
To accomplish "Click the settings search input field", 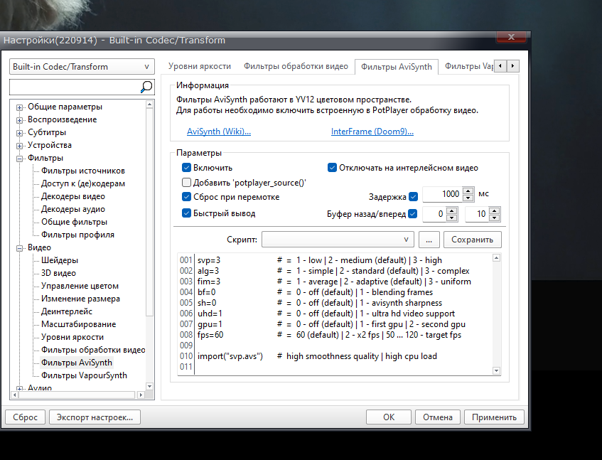I will point(75,87).
